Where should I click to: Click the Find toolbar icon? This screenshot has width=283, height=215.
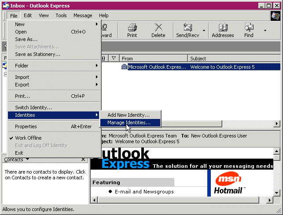[x=249, y=30]
